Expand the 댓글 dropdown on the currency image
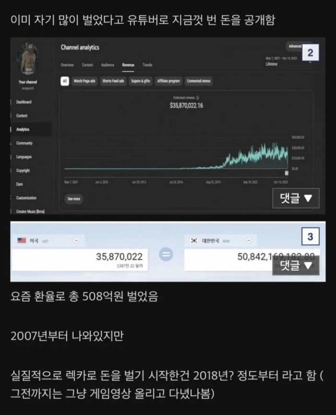The image size is (336, 415). pyautogui.click(x=296, y=265)
